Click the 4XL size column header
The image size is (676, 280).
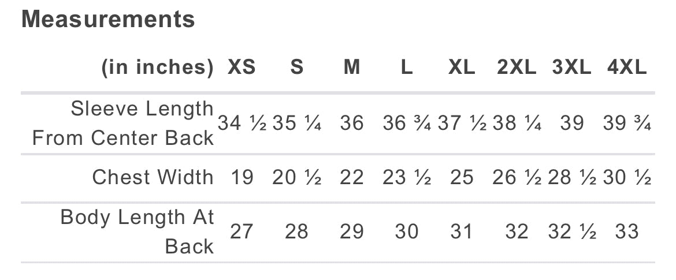coord(627,68)
